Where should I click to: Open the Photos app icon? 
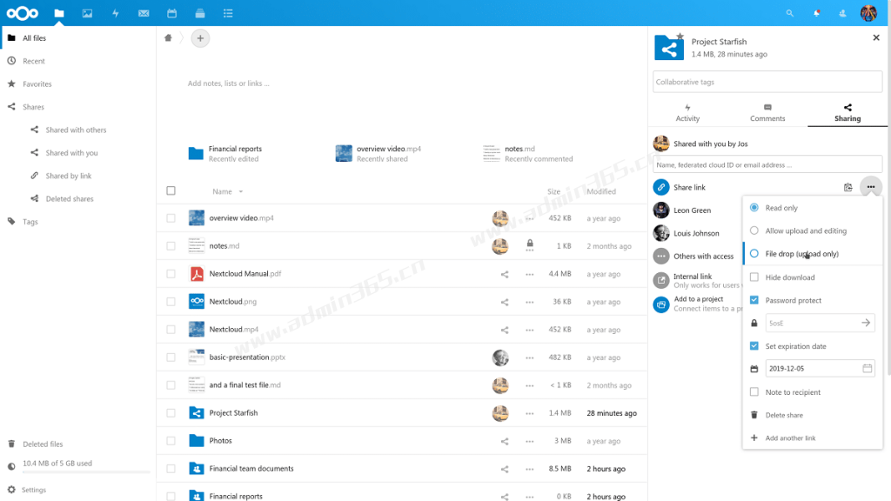(87, 13)
